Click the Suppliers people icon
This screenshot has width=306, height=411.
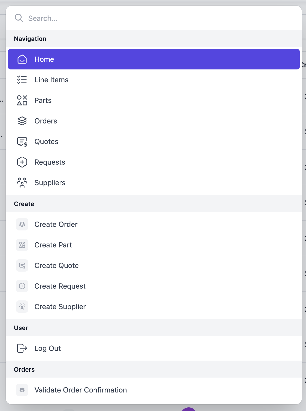tap(22, 183)
